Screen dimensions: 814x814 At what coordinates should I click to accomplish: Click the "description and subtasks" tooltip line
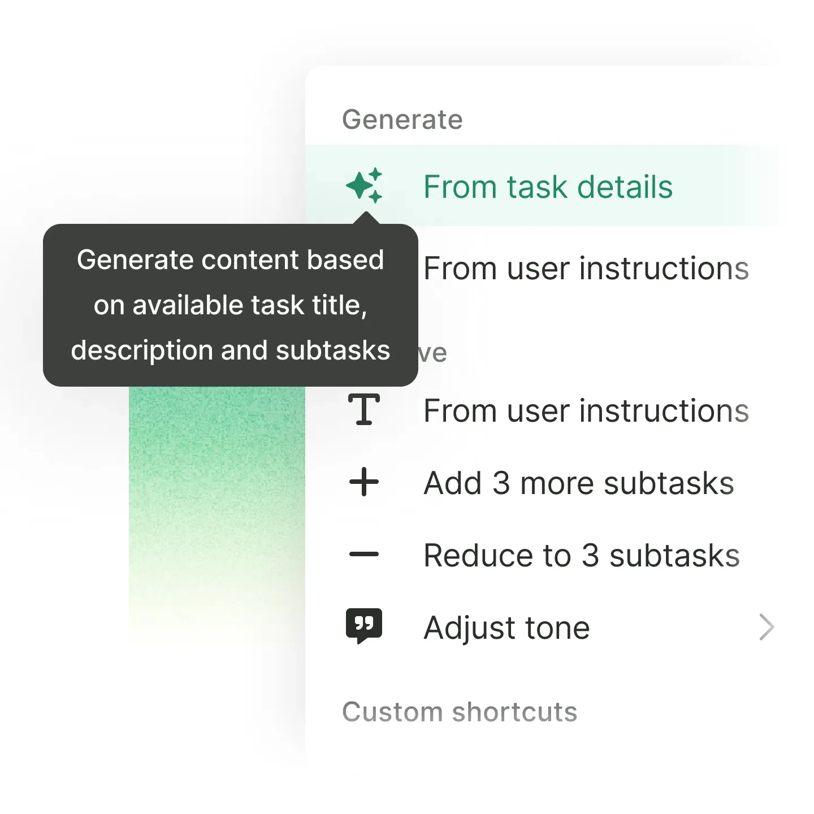coord(230,350)
